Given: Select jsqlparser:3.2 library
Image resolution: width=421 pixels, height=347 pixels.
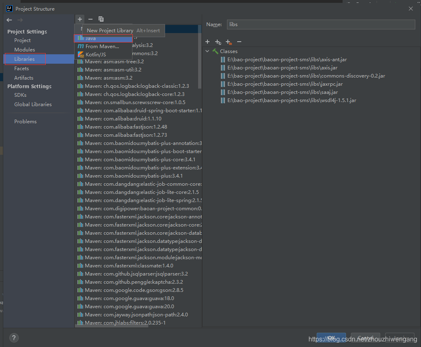Looking at the screenshot, I should (x=132, y=274).
